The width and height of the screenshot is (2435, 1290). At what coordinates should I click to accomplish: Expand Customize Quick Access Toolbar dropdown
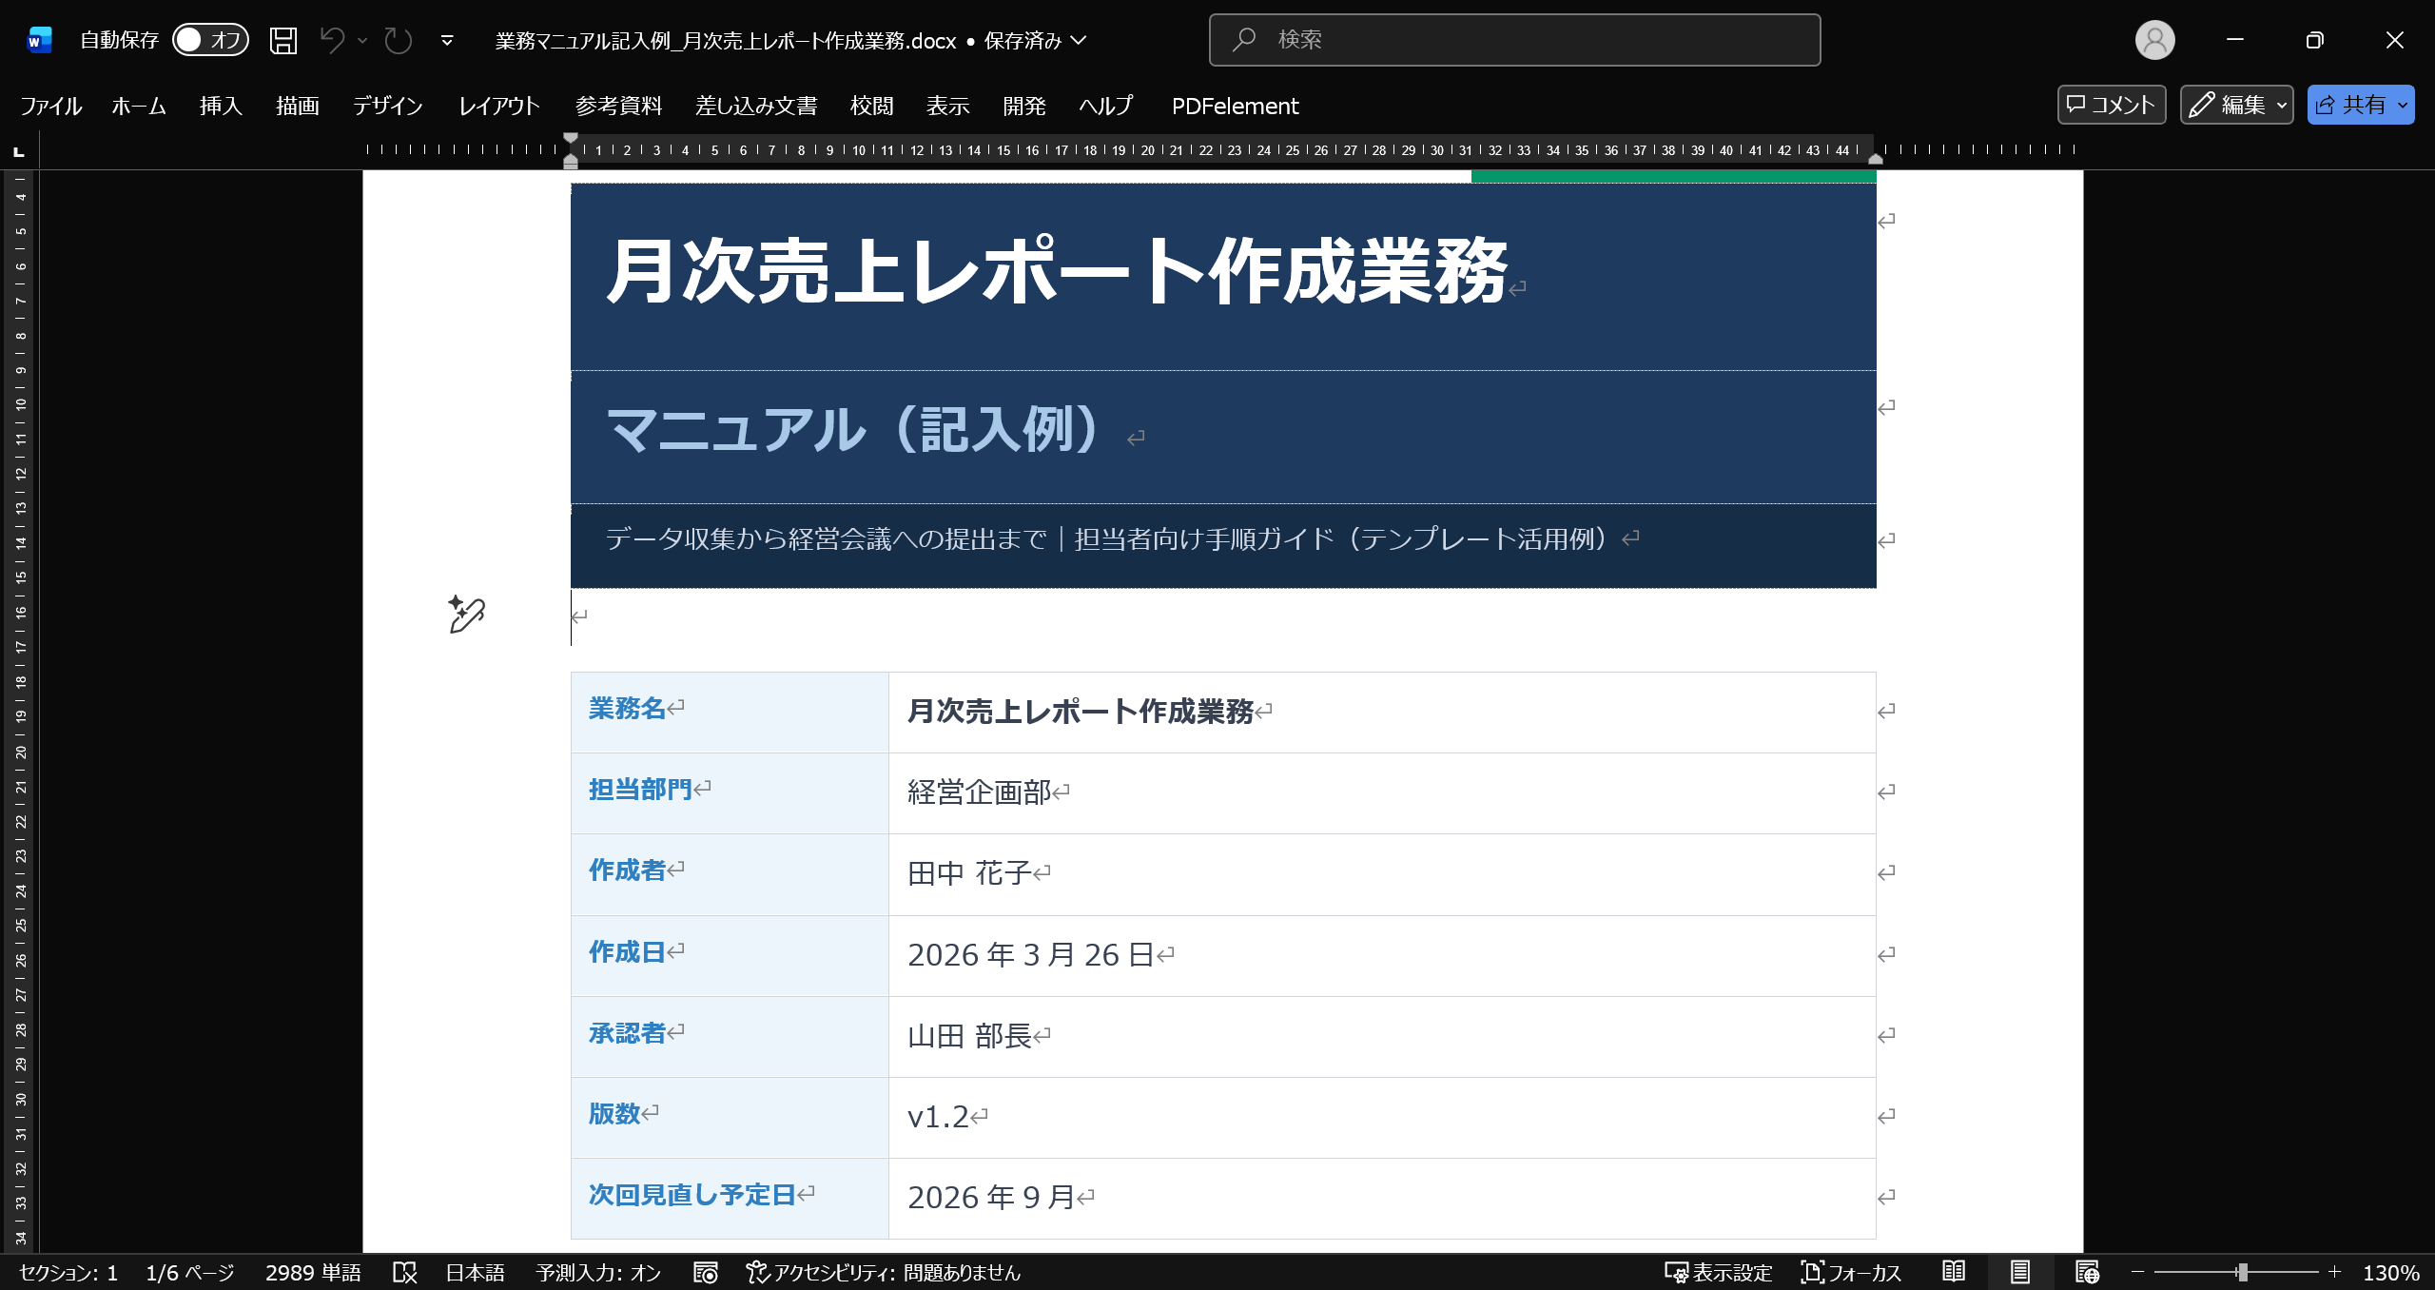pyautogui.click(x=447, y=40)
